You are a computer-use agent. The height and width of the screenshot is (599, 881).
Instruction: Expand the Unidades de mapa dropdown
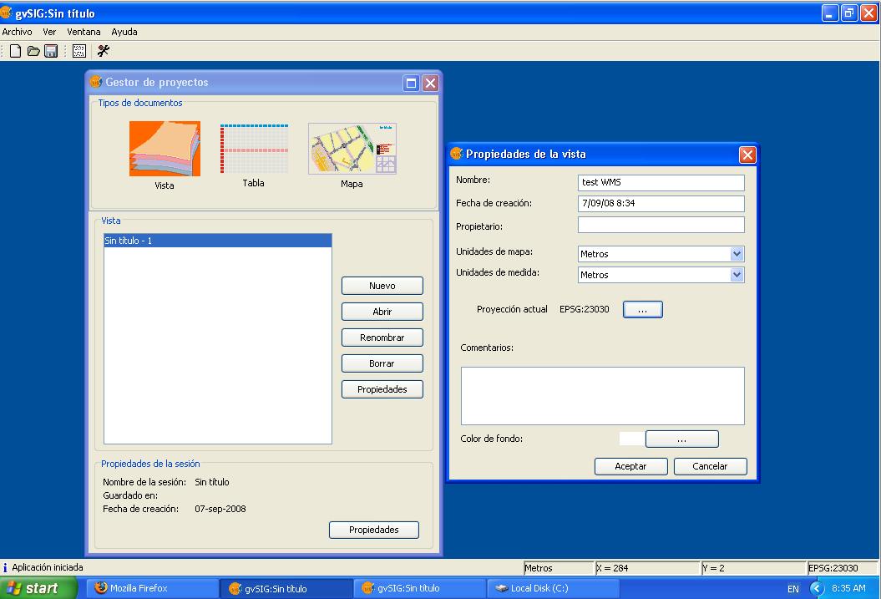click(736, 254)
